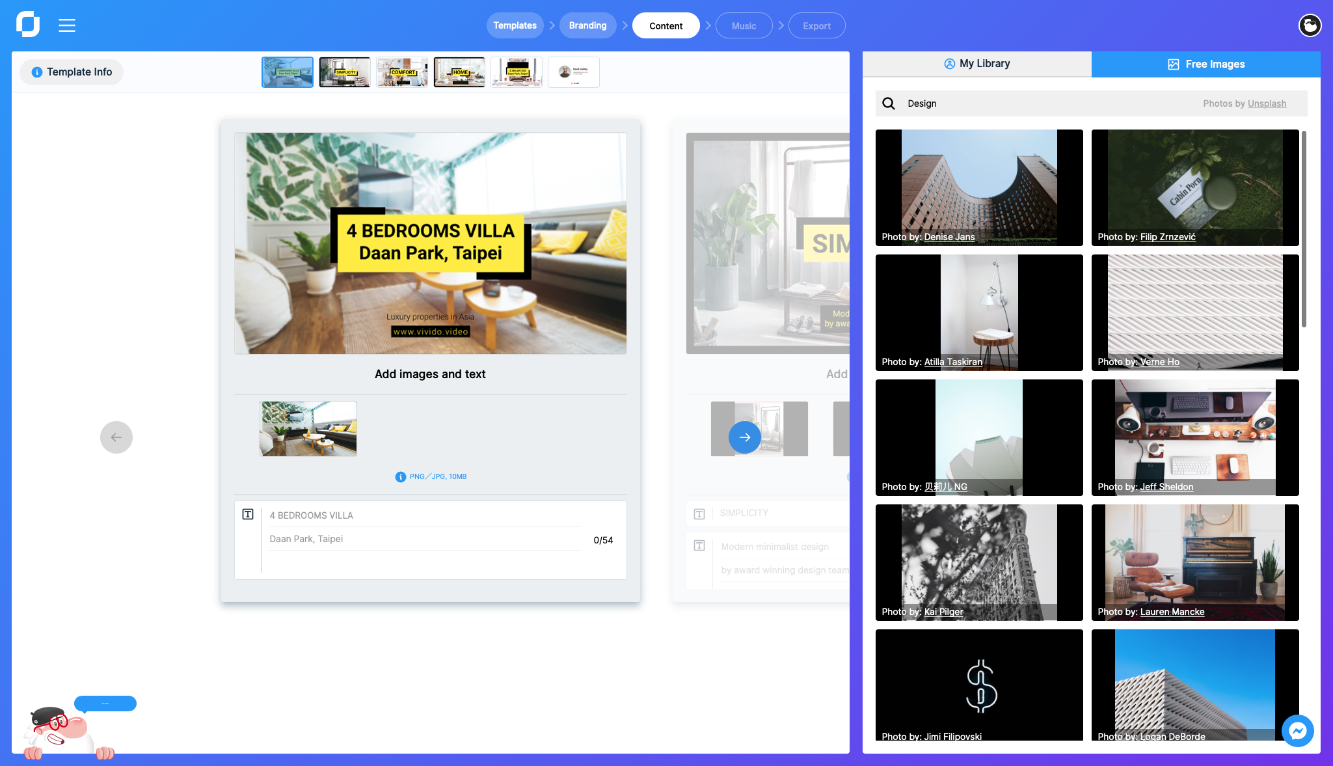Switch to the My Library tab
This screenshot has width=1333, height=766.
pyautogui.click(x=977, y=64)
